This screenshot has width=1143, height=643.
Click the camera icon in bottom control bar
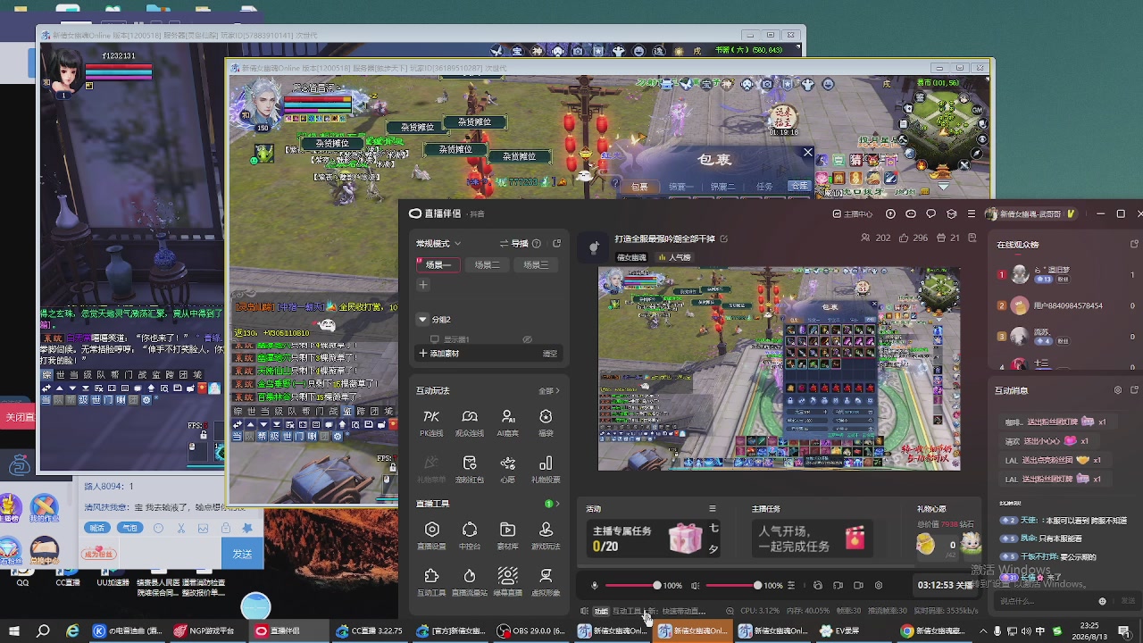coord(858,586)
